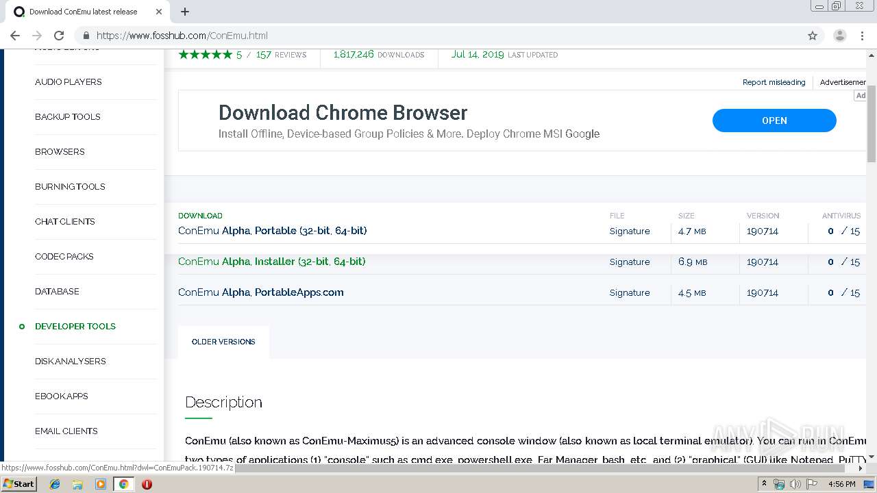
Task: Open the Codec Packs category
Action: (64, 256)
